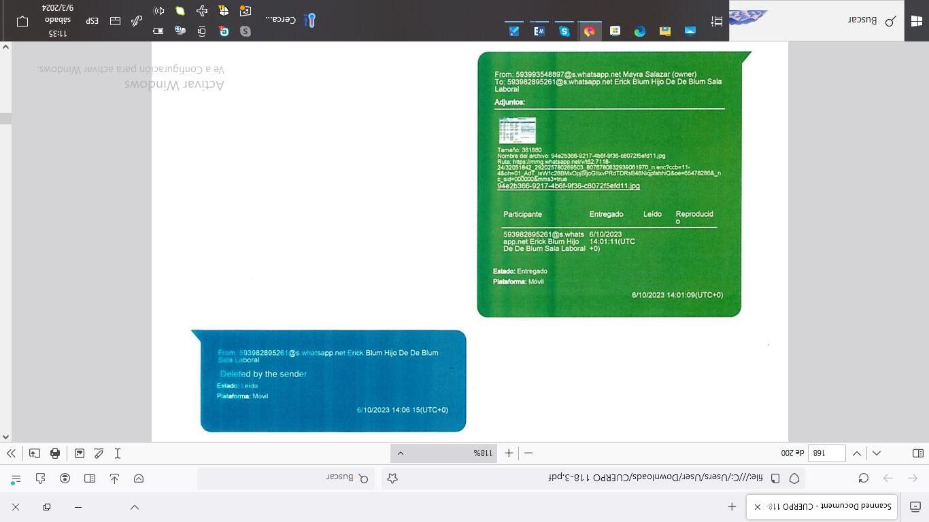Bookmark this page with the star
Viewport: 929px width, 522px height.
click(x=392, y=478)
